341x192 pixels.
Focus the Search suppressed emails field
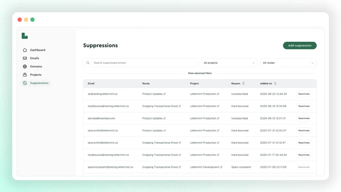(x=141, y=63)
